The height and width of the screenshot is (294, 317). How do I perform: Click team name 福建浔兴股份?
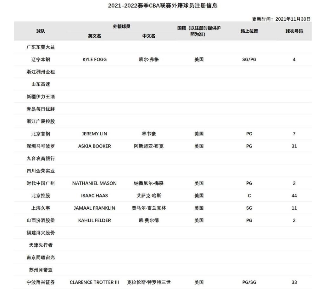[41, 233]
